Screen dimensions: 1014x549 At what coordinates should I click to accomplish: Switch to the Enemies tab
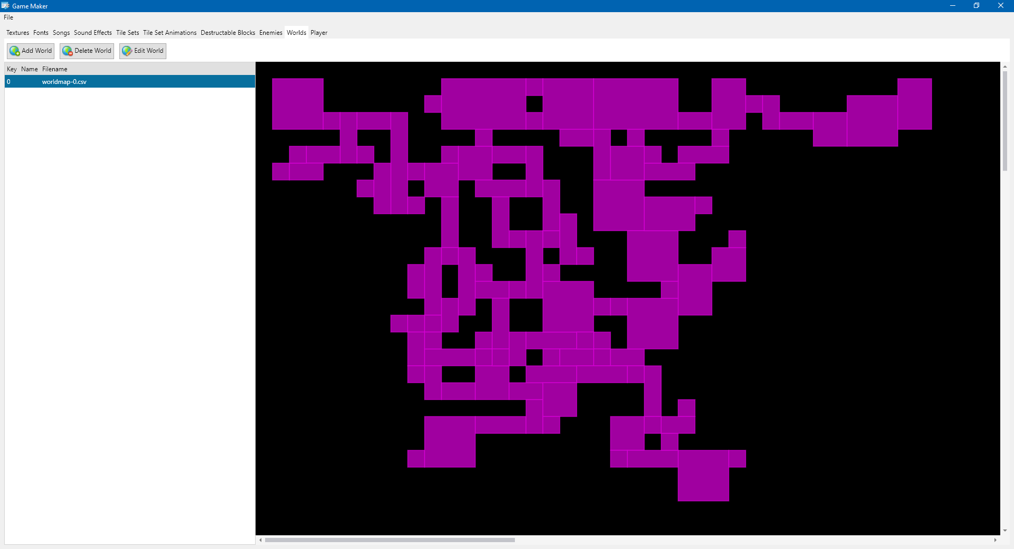pos(271,33)
